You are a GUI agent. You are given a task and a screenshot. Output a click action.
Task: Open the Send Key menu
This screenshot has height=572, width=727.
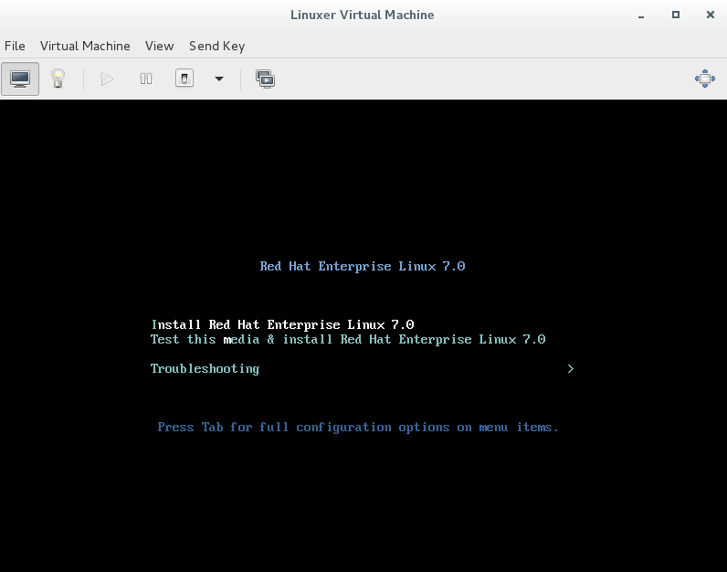pyautogui.click(x=217, y=46)
